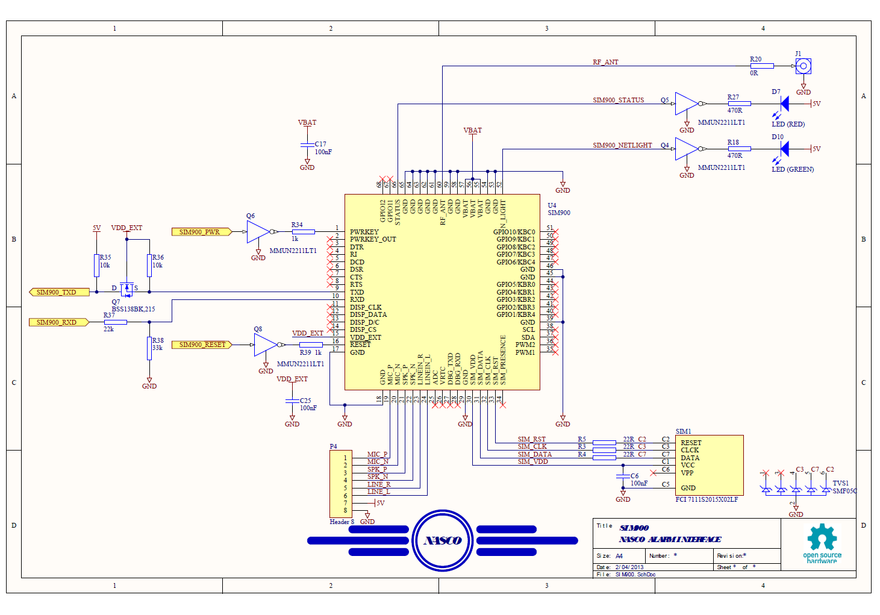Select capacitor C25 100nF

pyautogui.click(x=292, y=401)
